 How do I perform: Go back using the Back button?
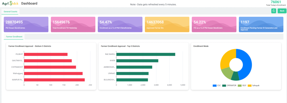click(x=282, y=11)
